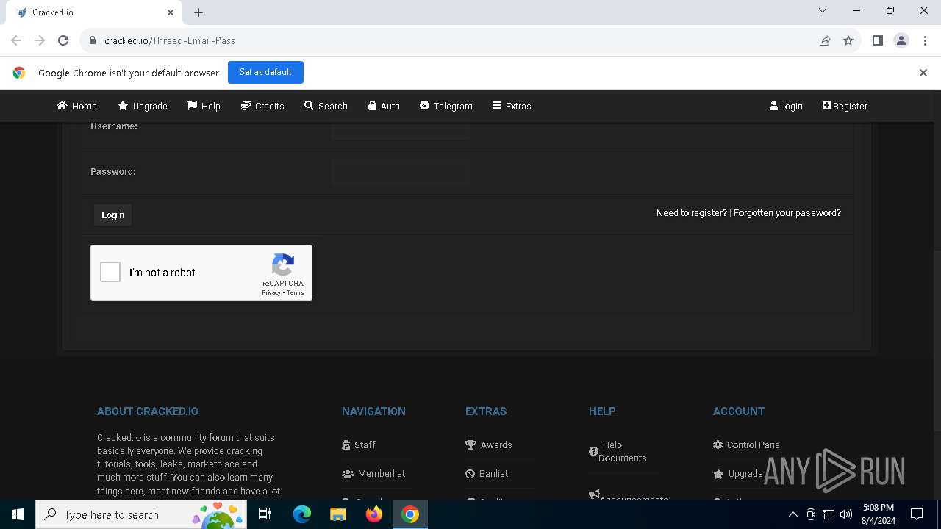The image size is (941, 529).
Task: Toggle the Chrome side panel
Action: pyautogui.click(x=877, y=40)
